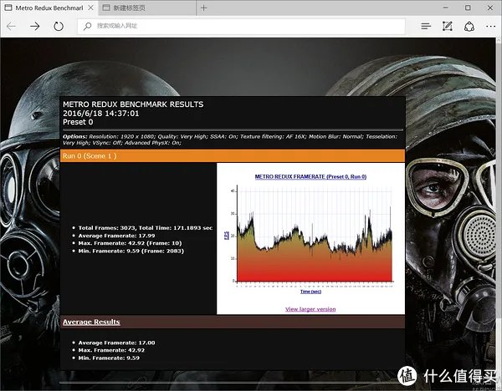This screenshot has height=391, width=502.
Task: Close the browser window
Action: pyautogui.click(x=489, y=8)
